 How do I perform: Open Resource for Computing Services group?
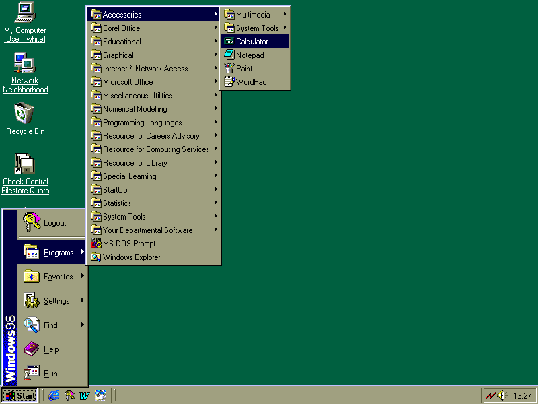coord(154,149)
